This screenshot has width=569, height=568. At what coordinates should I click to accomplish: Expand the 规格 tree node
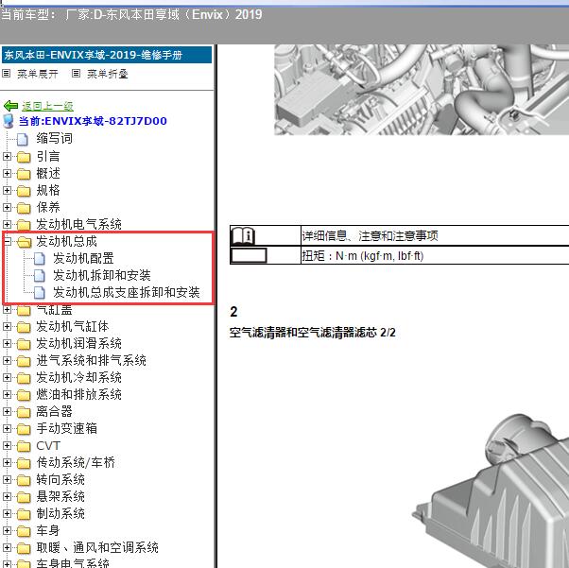click(7, 191)
